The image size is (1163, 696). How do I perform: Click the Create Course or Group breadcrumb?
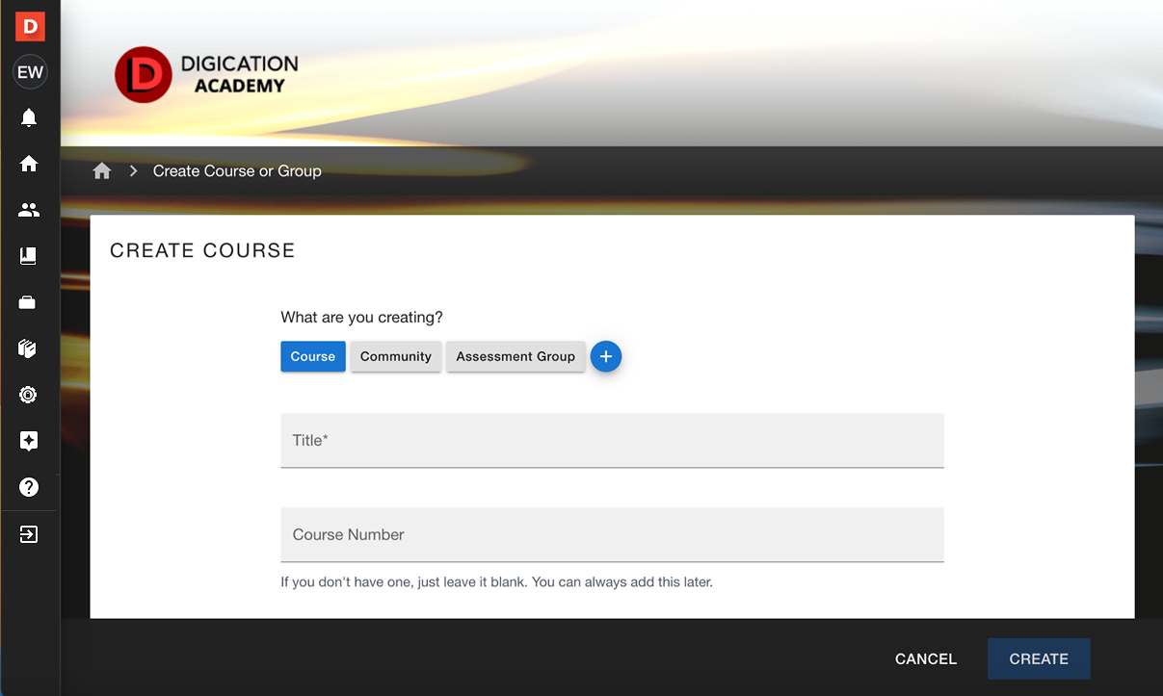[237, 171]
